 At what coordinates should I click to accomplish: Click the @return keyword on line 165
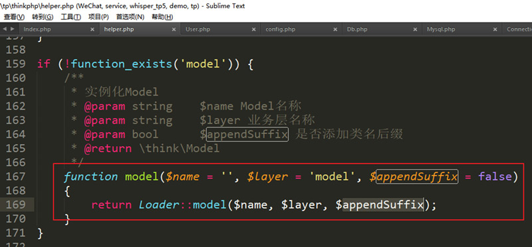[x=108, y=149]
